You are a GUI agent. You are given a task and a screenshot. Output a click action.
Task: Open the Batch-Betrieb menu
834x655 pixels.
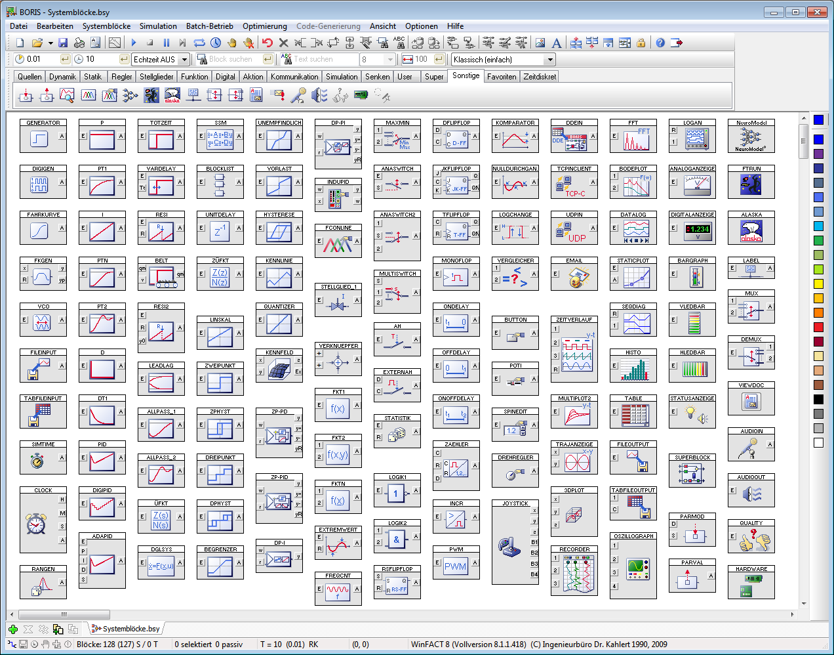pyautogui.click(x=210, y=26)
